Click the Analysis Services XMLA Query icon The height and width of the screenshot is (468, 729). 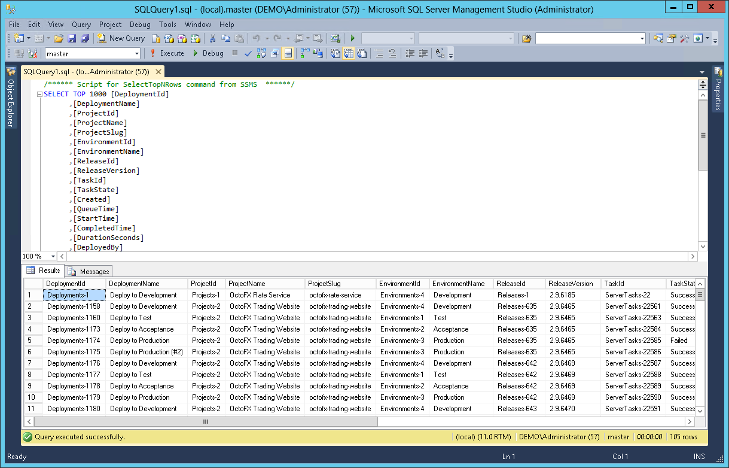point(195,38)
